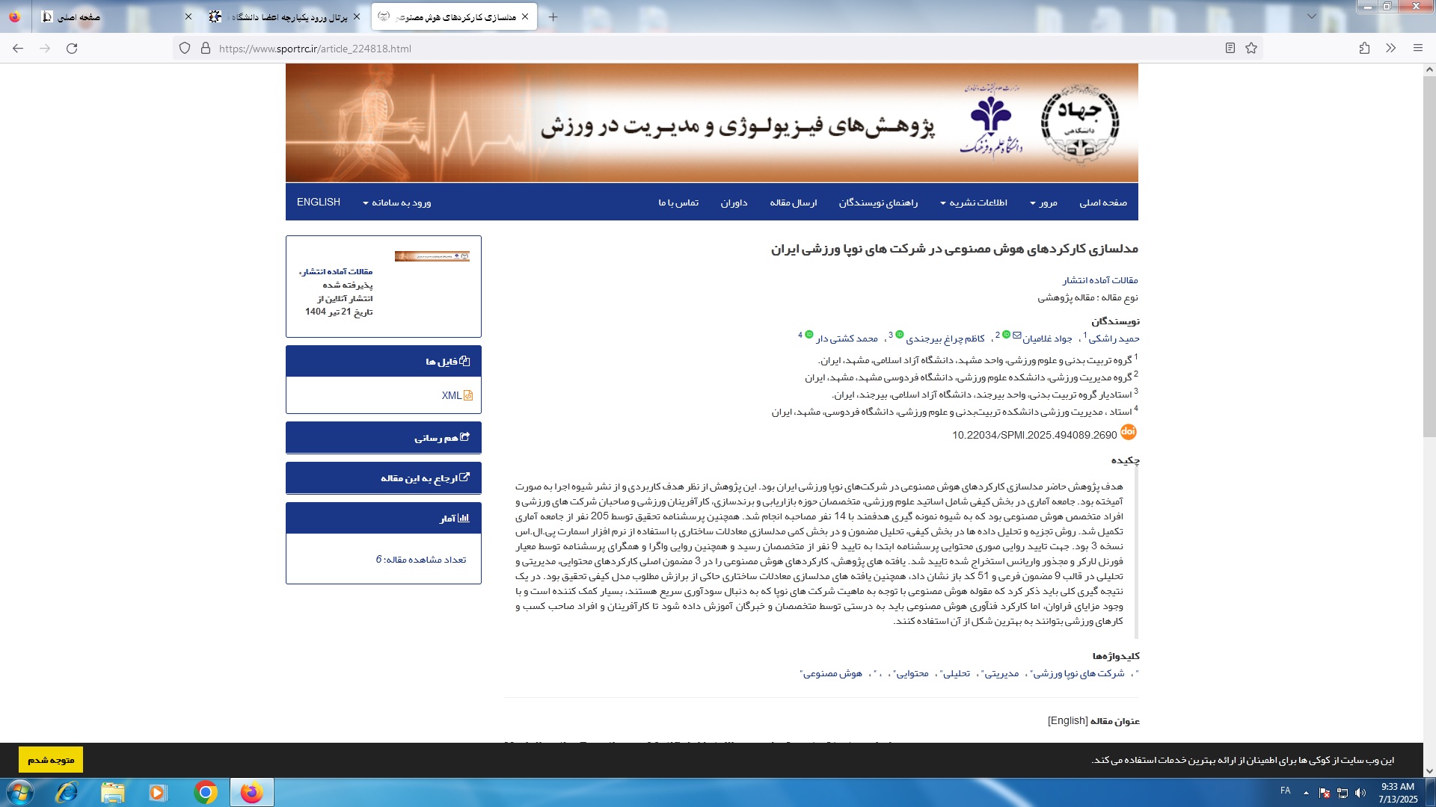The height and width of the screenshot is (807, 1436).
Task: Open author حمید راشکی link
Action: click(1114, 338)
